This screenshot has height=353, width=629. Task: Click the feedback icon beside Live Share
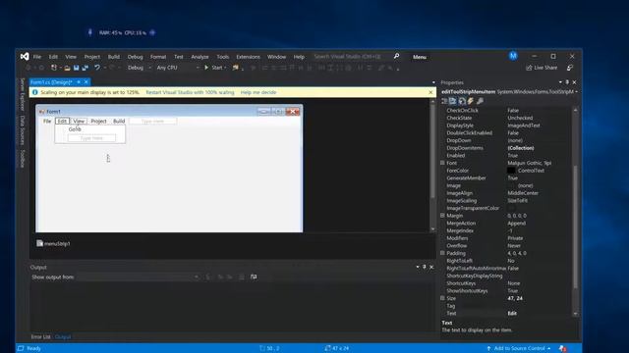pyautogui.click(x=570, y=68)
